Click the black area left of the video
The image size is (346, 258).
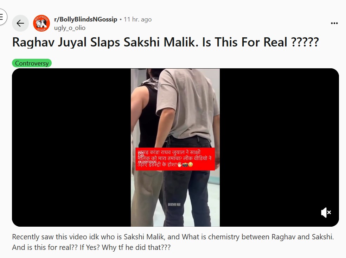tap(71, 147)
